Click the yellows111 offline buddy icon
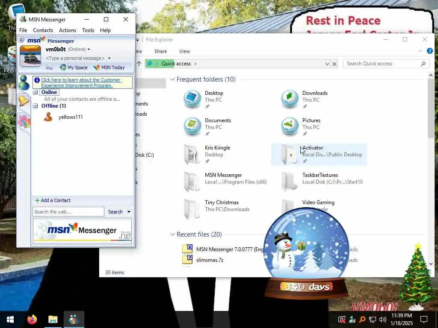 click(x=48, y=117)
